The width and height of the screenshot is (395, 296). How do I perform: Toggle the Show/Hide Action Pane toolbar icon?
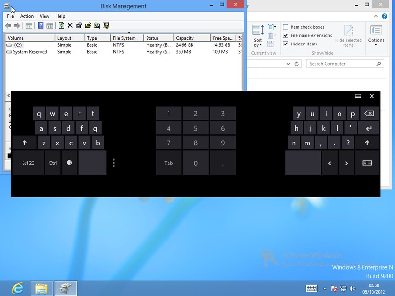click(x=50, y=26)
